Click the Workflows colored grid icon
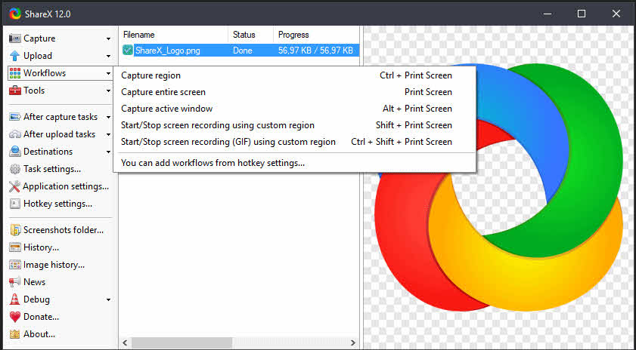Screen dimensions: 636x350 [x=14, y=73]
